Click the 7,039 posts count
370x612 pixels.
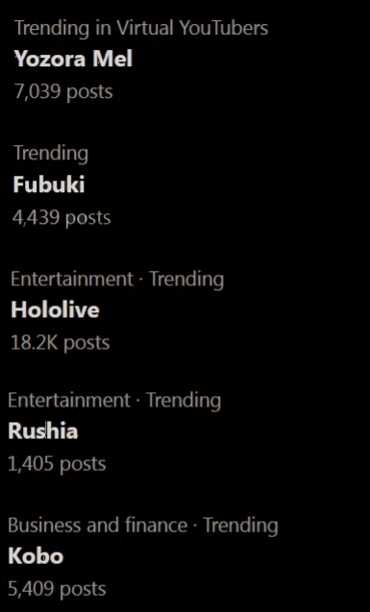pos(63,92)
